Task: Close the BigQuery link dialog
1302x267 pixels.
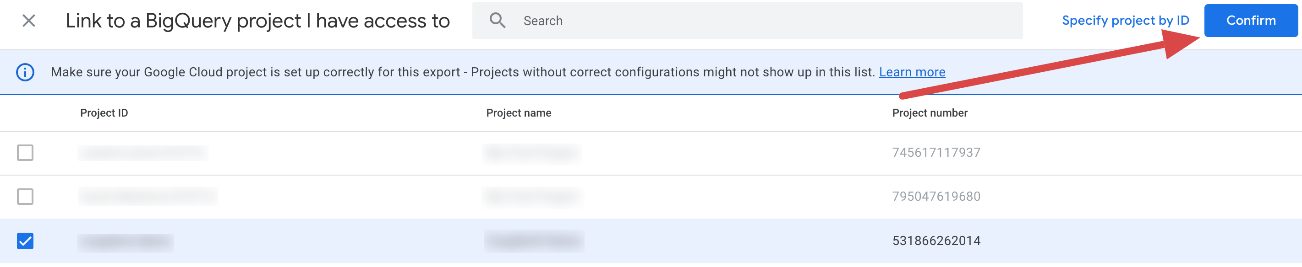Action: click(29, 21)
